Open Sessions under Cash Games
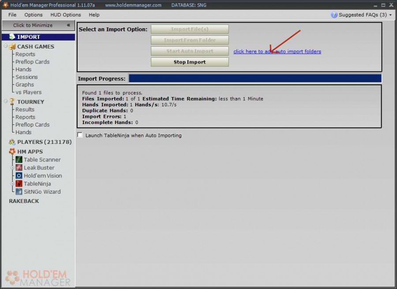Screen dimensions: 397x289 (x=26, y=77)
